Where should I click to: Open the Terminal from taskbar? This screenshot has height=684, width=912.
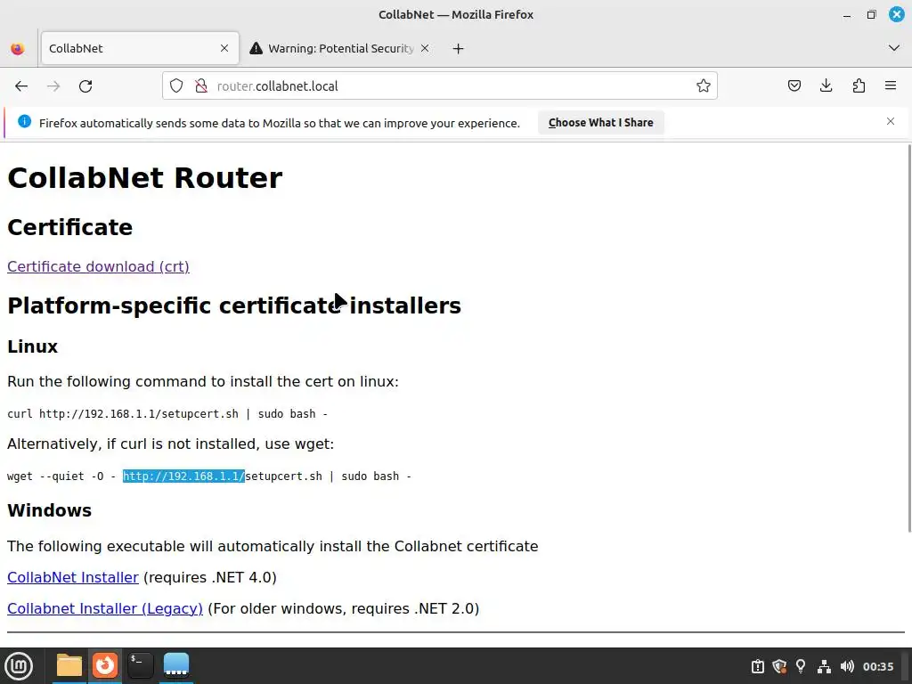pos(140,666)
